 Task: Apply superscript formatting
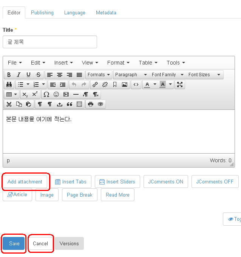click(35, 94)
